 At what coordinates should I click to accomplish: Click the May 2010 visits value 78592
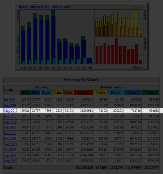103,111
